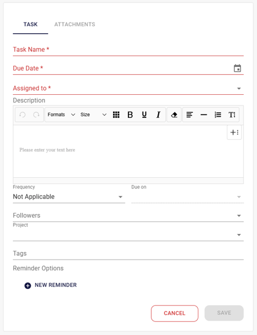Open the Formats dropdown
Image resolution: width=257 pixels, height=335 pixels.
click(x=61, y=114)
